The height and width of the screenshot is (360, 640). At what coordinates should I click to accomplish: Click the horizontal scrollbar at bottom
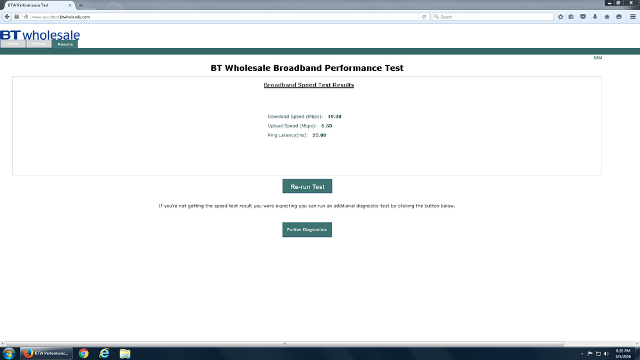coord(285,344)
